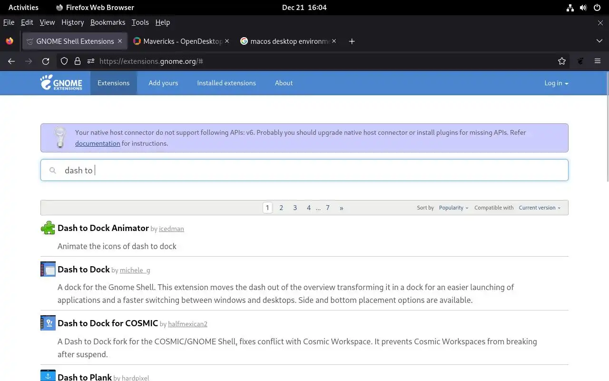Open the Firefox hamburger menu
This screenshot has height=381, width=609.
point(598,61)
